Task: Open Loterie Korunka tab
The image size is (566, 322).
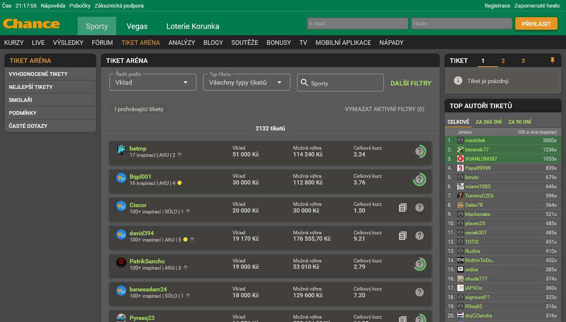Action: 193,26
